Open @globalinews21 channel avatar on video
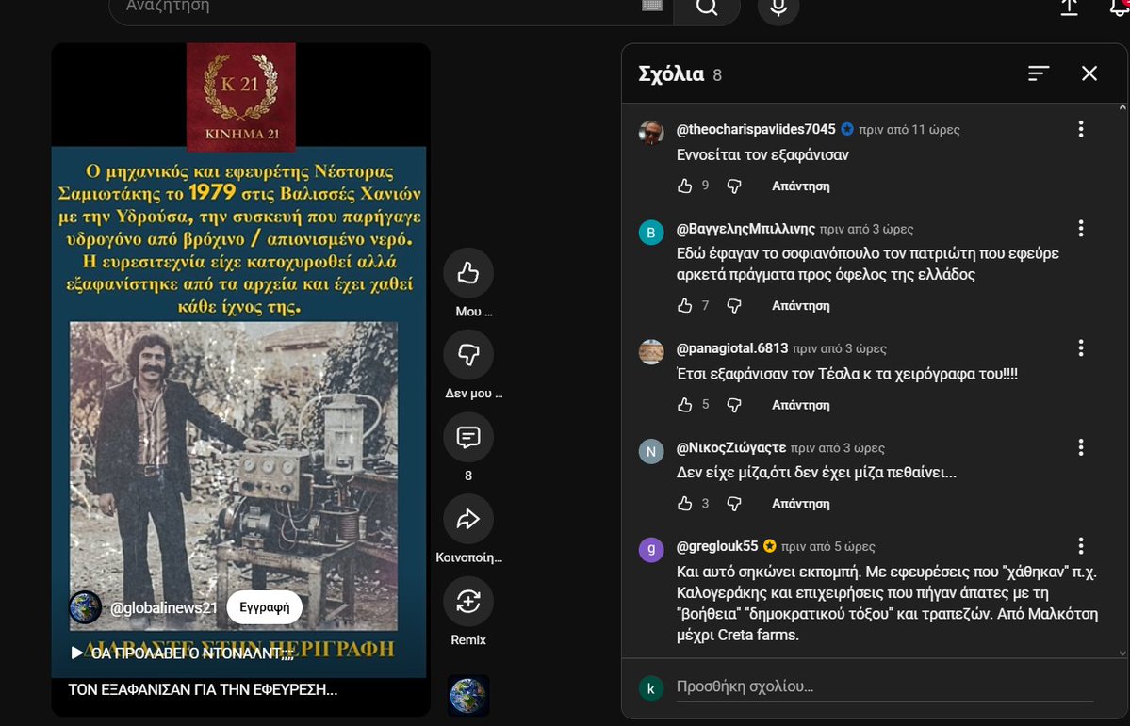Image resolution: width=1130 pixels, height=726 pixels. click(85, 607)
